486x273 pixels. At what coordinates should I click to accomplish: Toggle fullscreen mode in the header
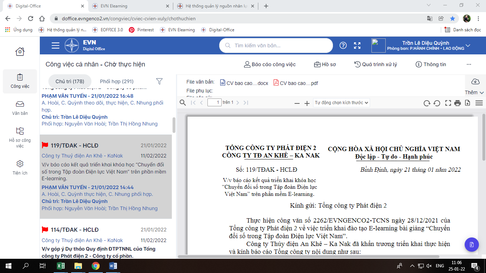(x=357, y=45)
